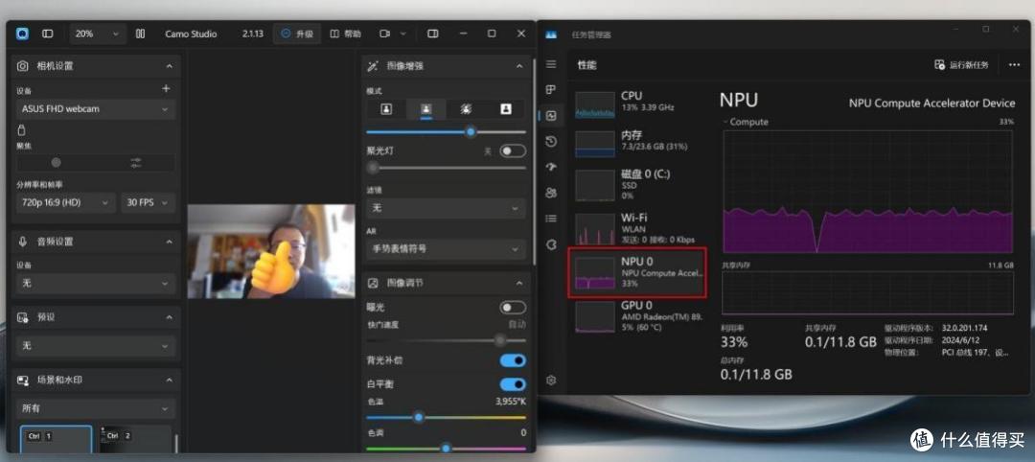This screenshot has width=1035, height=462.
Task: Select the manual focus sliders option
Action: coord(136,162)
